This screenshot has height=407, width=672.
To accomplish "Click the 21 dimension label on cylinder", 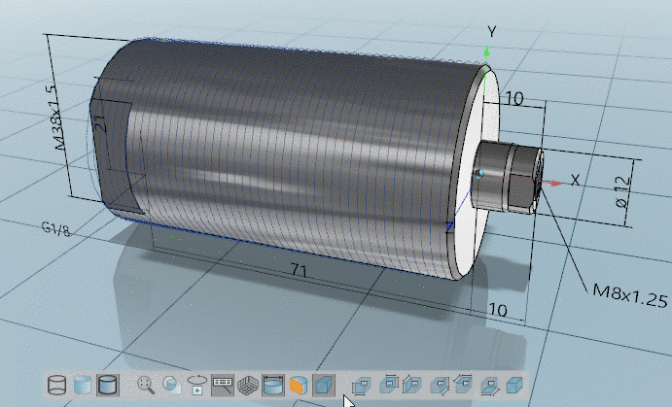I will coord(101,124).
